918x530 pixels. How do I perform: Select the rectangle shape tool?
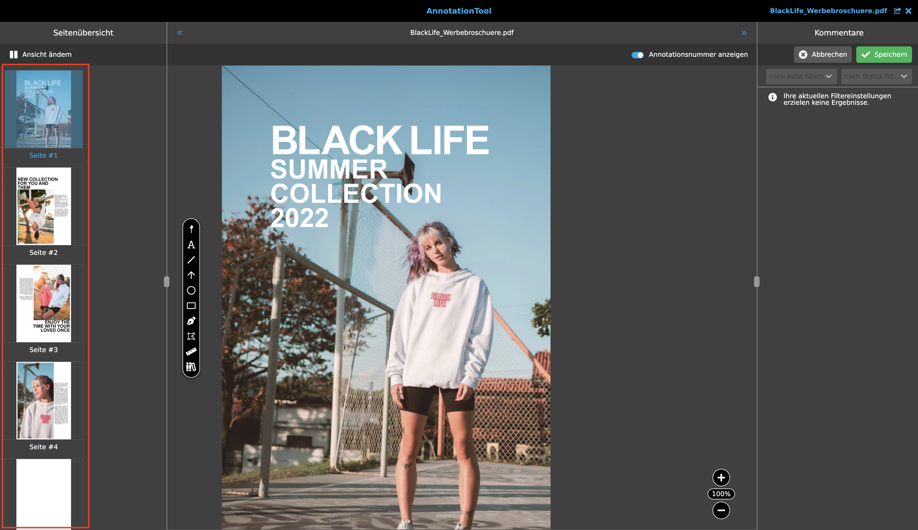(x=191, y=306)
